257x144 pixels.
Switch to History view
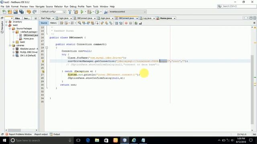(x=53, y=23)
